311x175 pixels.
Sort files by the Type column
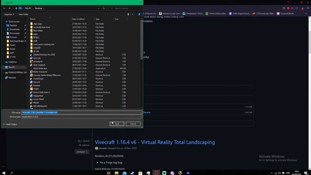pos(97,19)
